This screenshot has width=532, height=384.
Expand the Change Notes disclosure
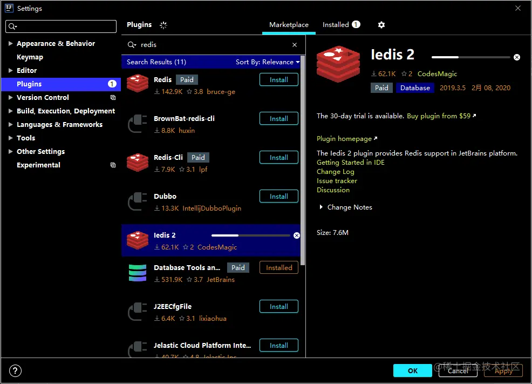321,207
